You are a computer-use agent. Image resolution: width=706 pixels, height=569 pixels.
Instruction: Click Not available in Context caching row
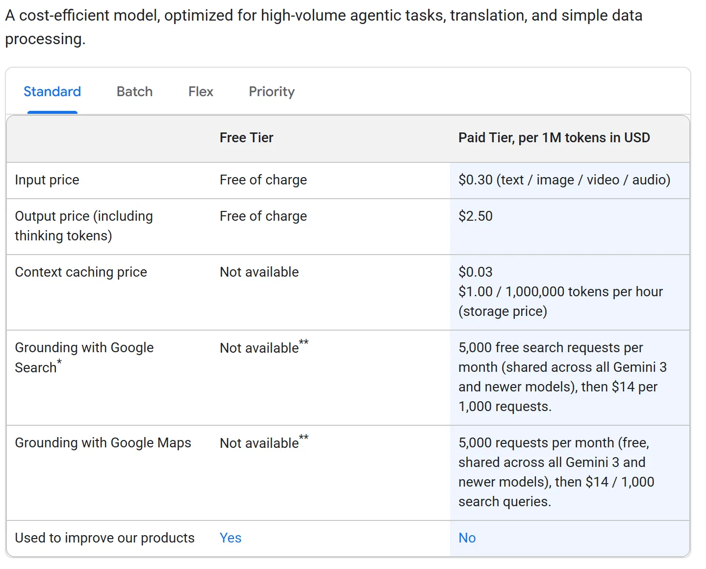tap(259, 272)
